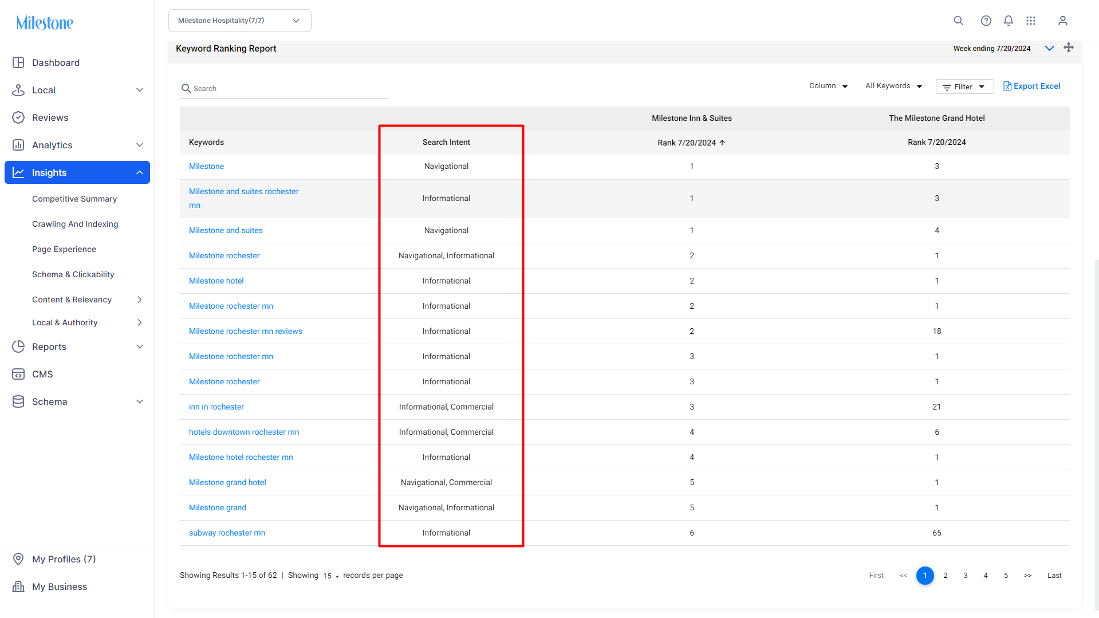Image resolution: width=1099 pixels, height=618 pixels.
Task: Expand the Schema menu chevron
Action: 140,401
